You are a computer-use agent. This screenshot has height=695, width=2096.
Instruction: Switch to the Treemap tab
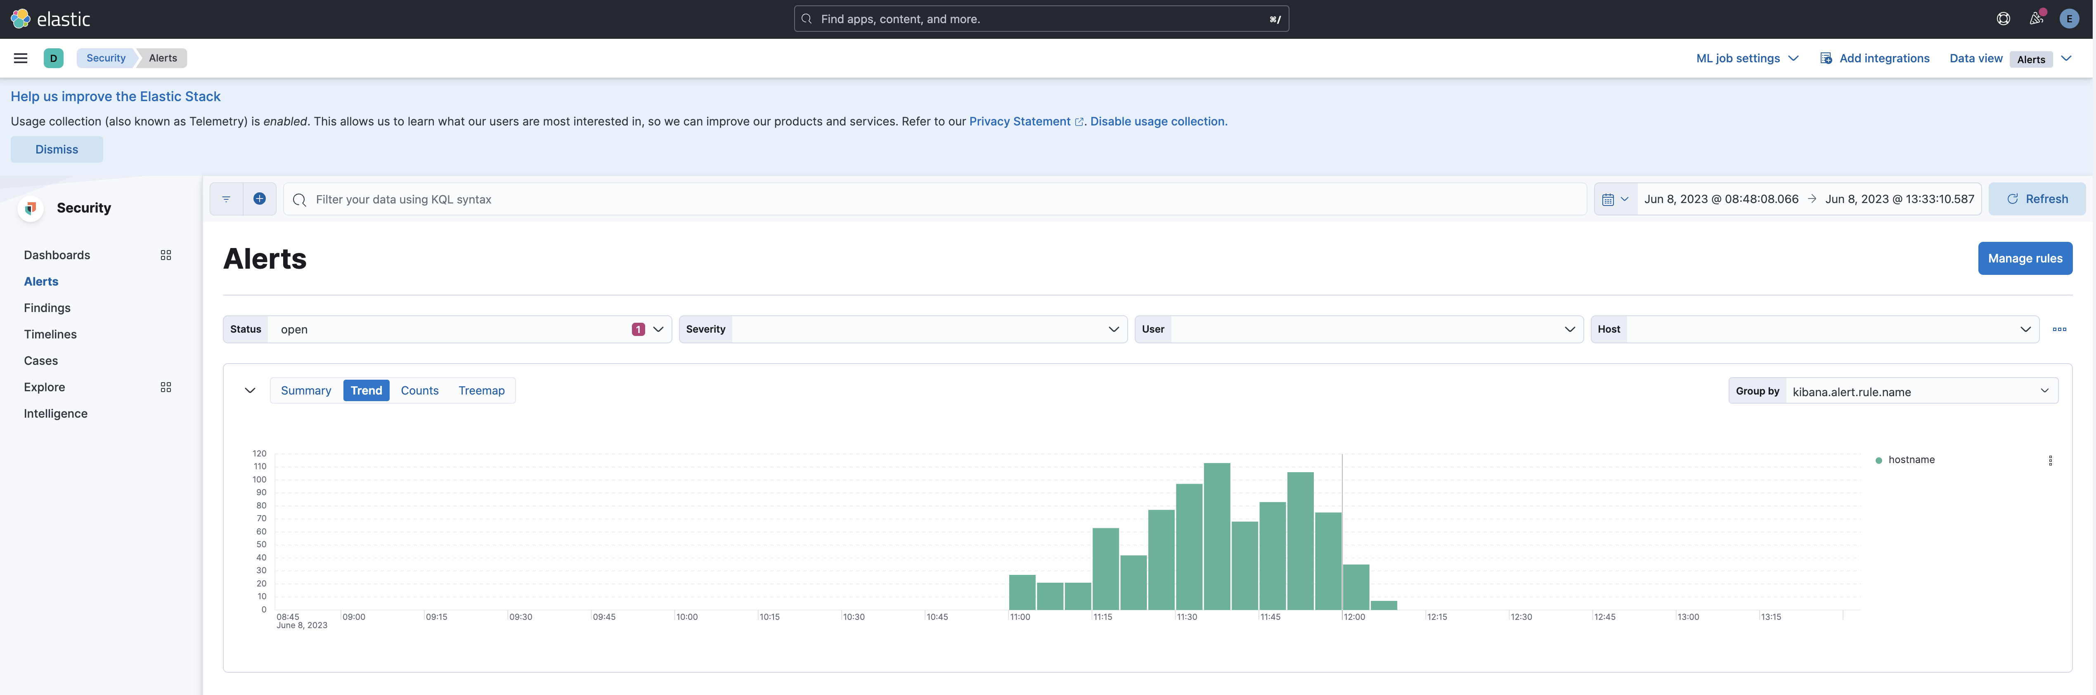tap(482, 391)
